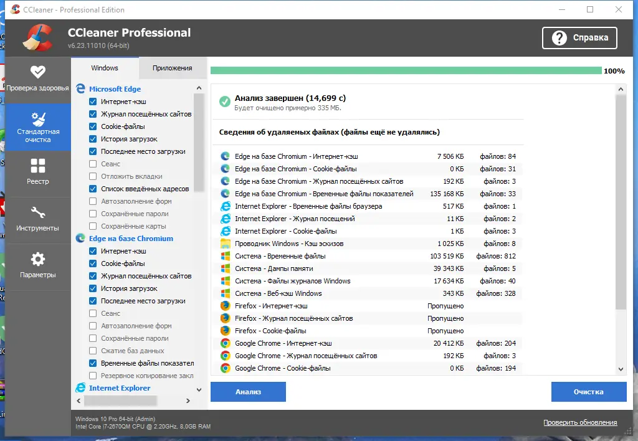Click the Справка question mark icon

(x=558, y=37)
